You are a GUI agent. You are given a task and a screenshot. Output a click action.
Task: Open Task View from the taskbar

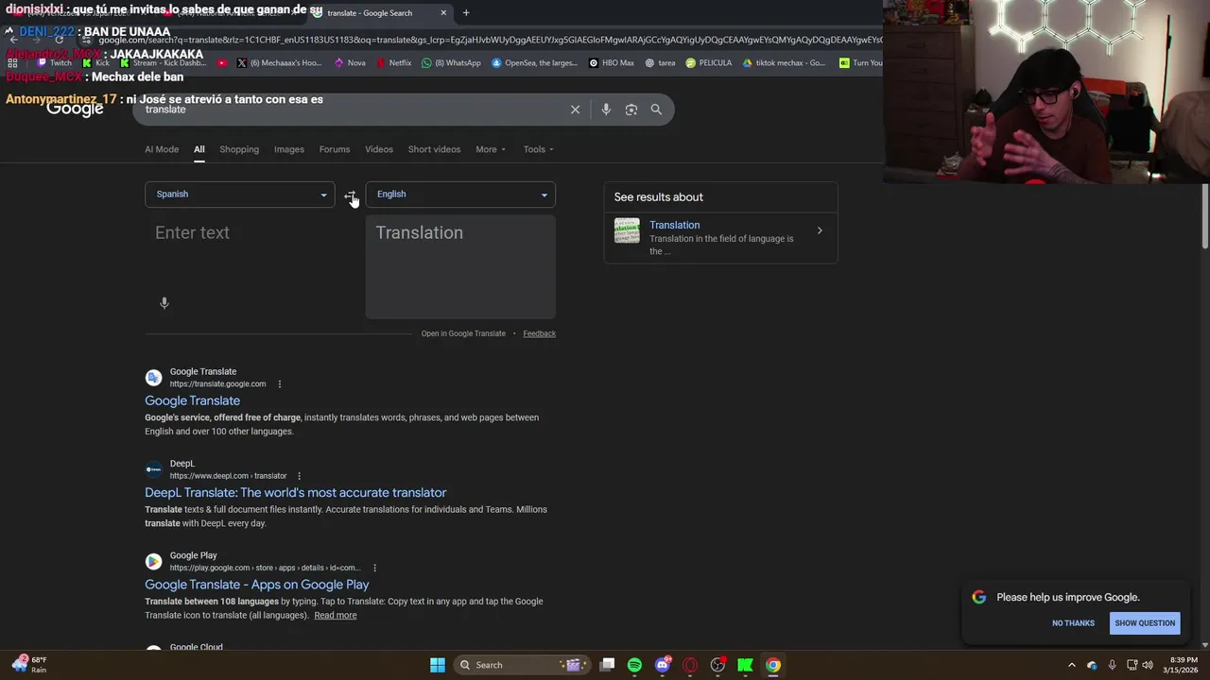pos(608,665)
